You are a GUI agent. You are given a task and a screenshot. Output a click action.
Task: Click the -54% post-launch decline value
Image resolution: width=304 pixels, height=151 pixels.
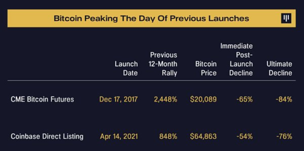(x=245, y=136)
